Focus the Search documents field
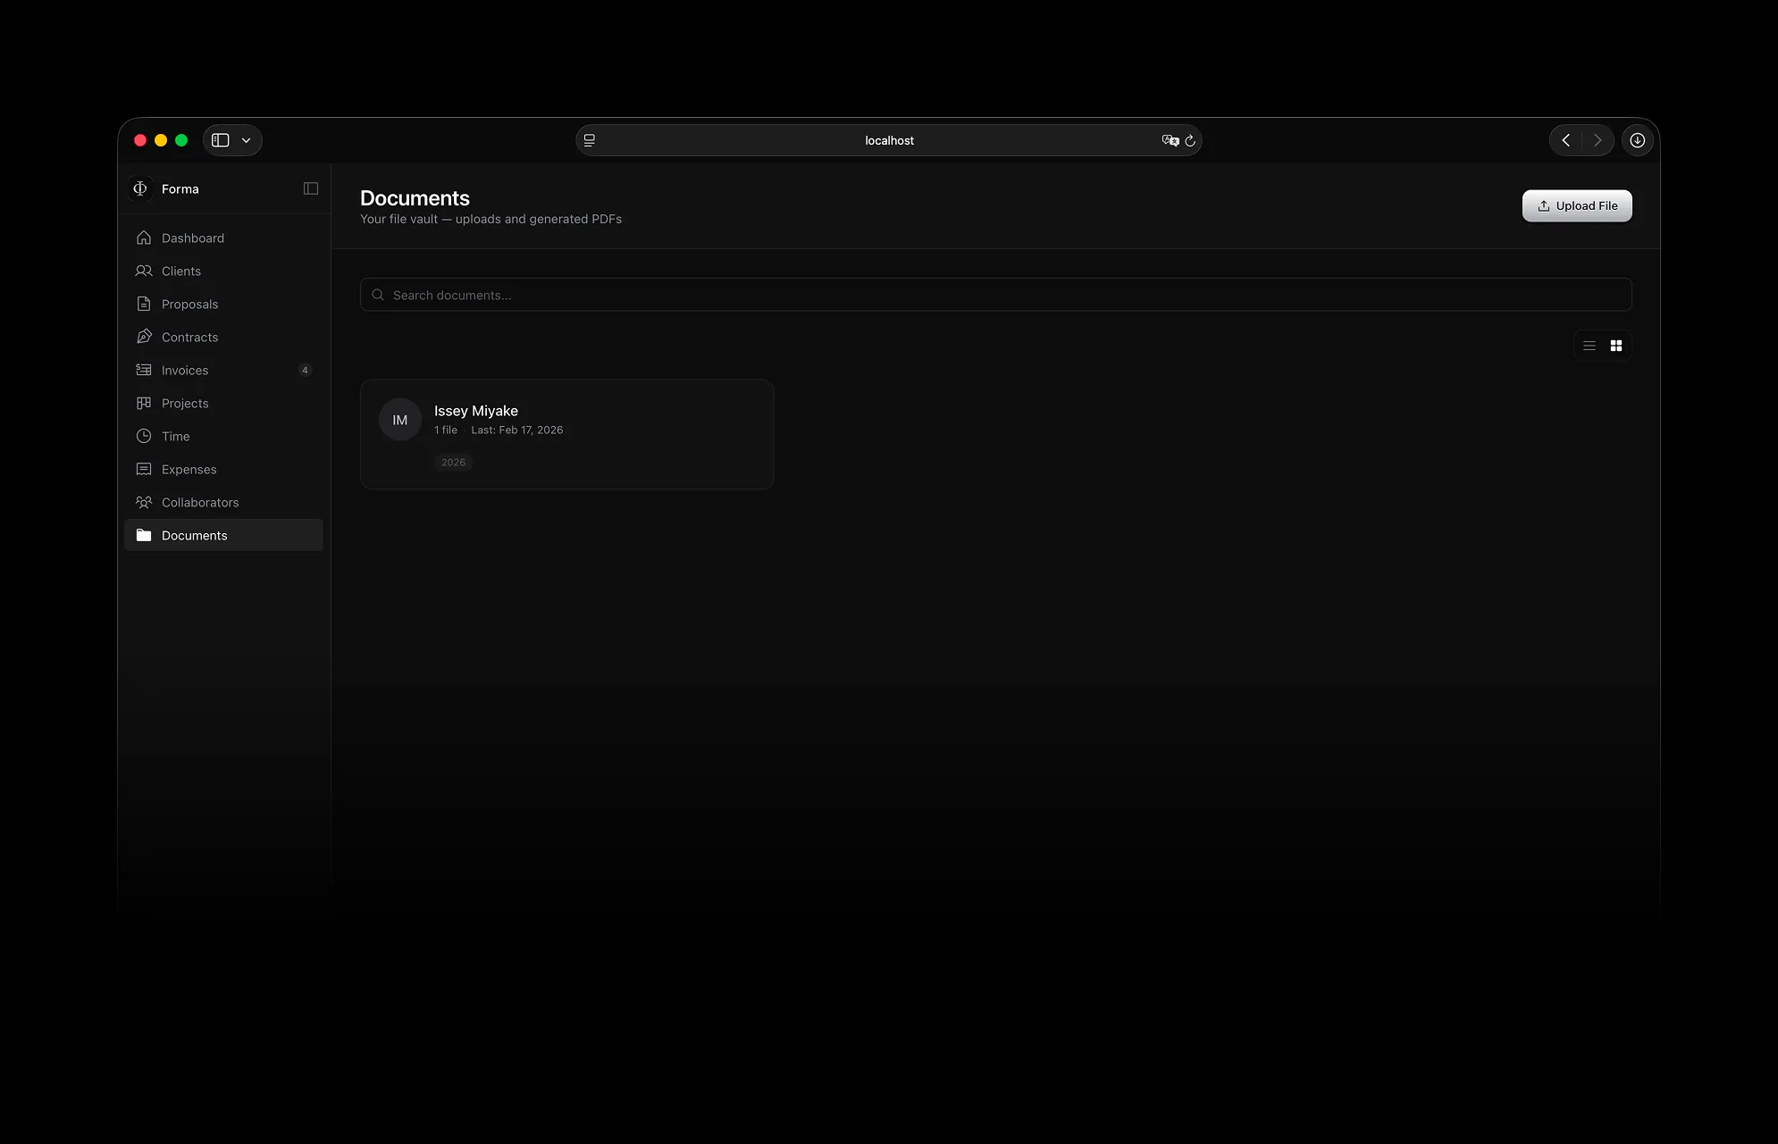The width and height of the screenshot is (1778, 1144). click(x=995, y=295)
